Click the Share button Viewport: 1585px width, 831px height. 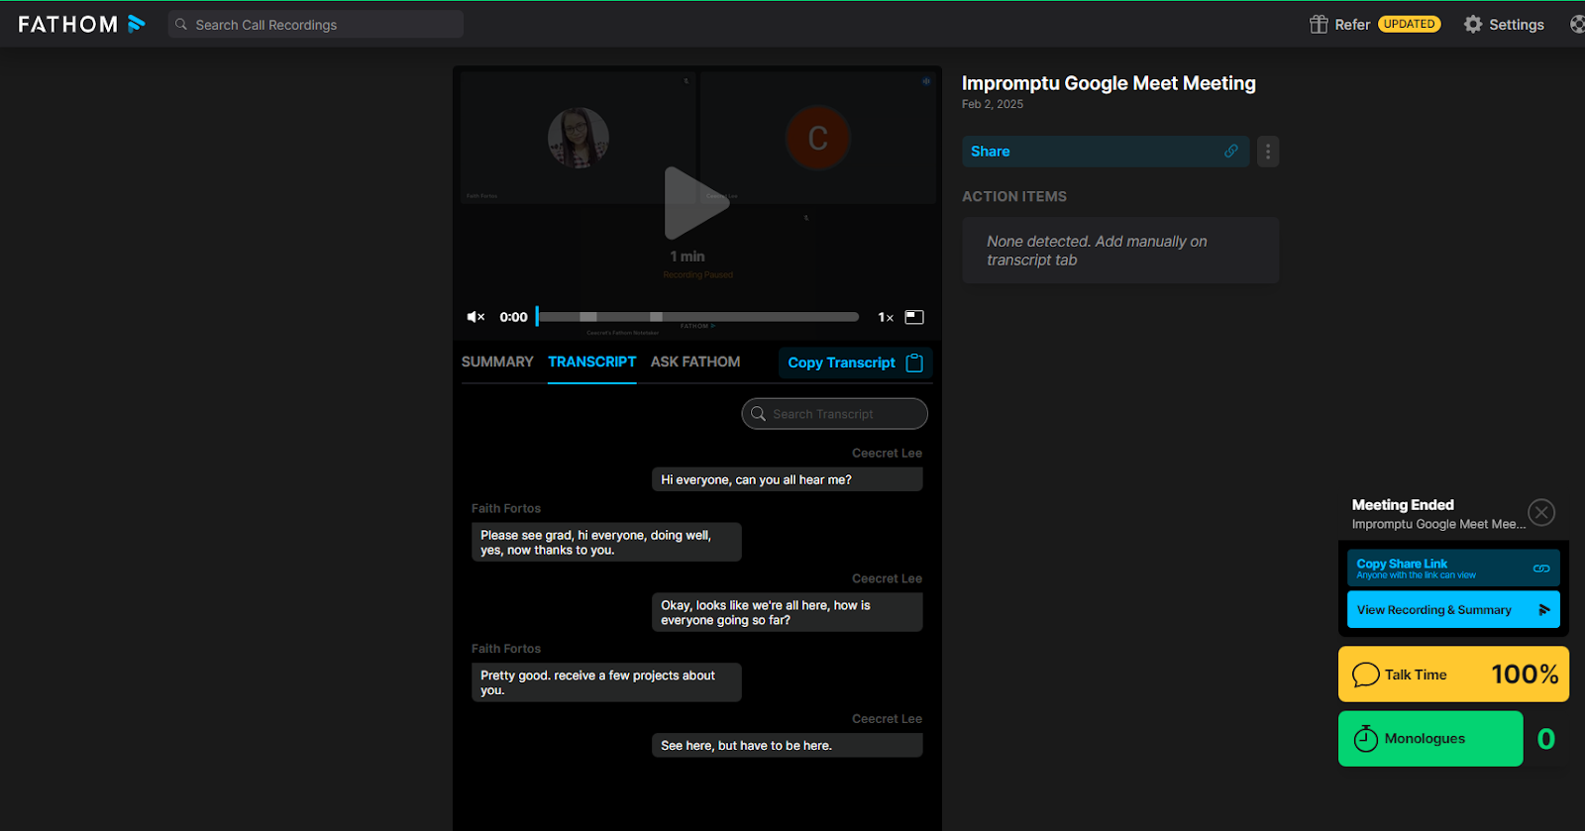point(1106,152)
